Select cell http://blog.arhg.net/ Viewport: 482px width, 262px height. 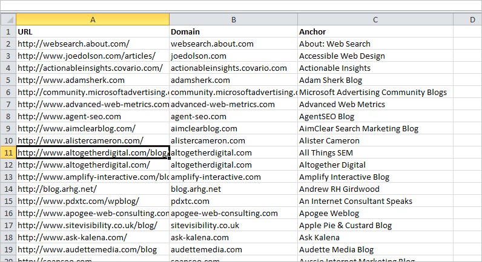[x=93, y=189]
